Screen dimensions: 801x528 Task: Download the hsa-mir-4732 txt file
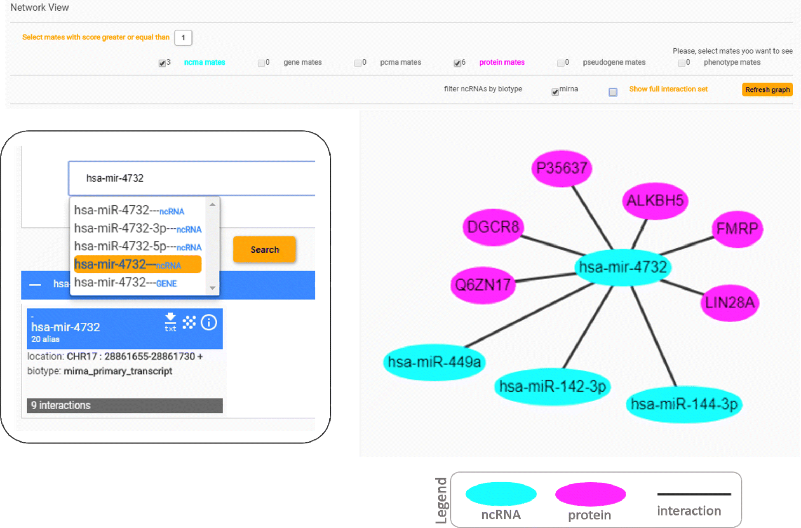(170, 322)
